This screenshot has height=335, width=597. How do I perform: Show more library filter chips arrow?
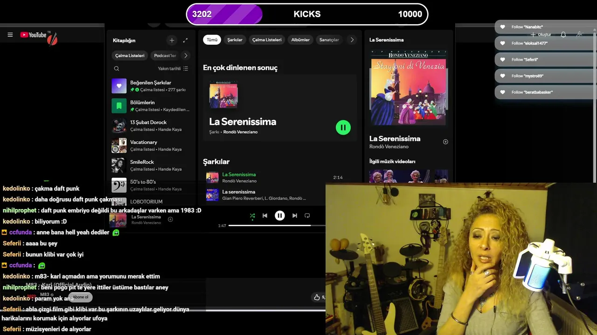coord(186,55)
